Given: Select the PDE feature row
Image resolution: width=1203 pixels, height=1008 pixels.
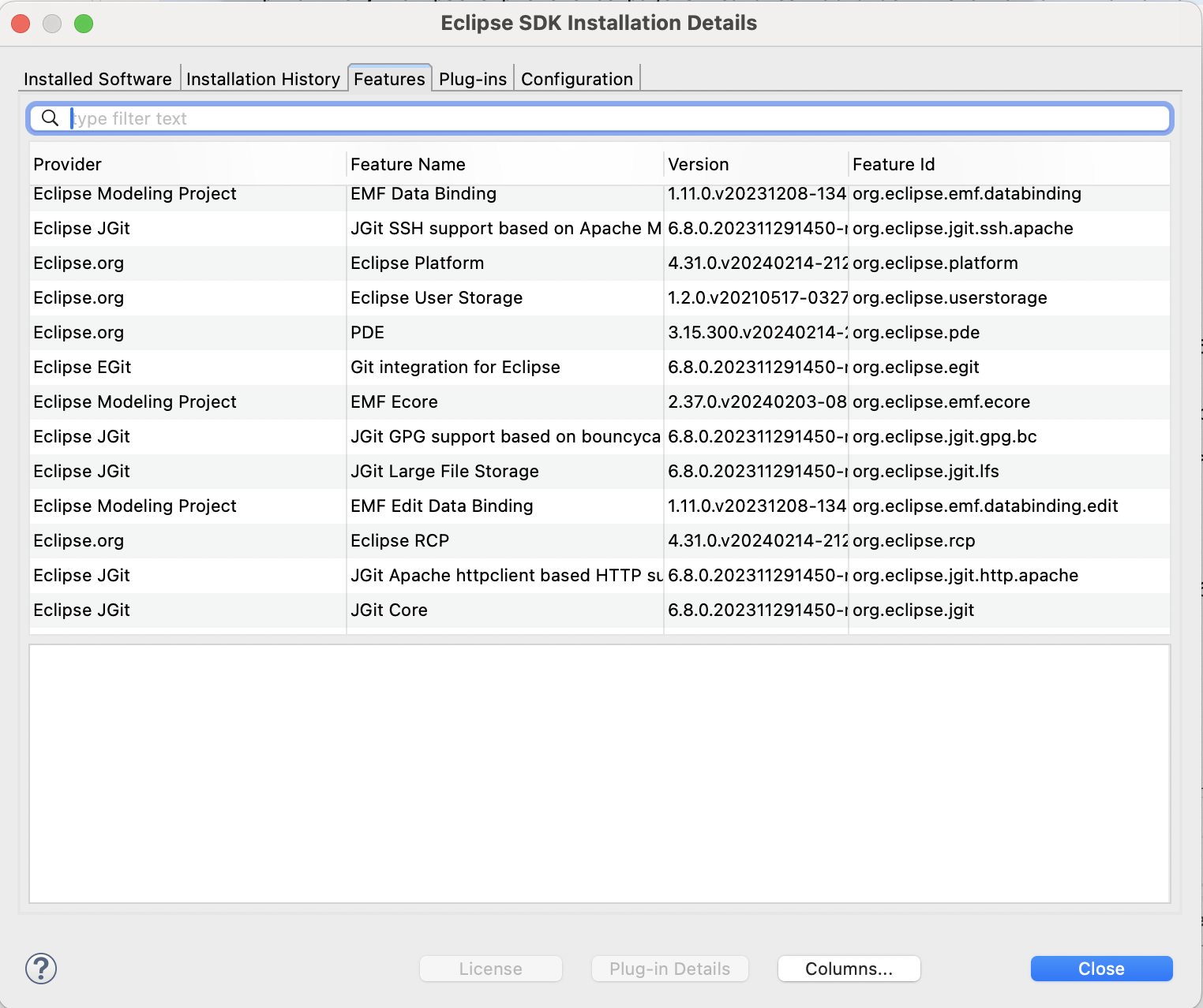Looking at the screenshot, I should [600, 333].
